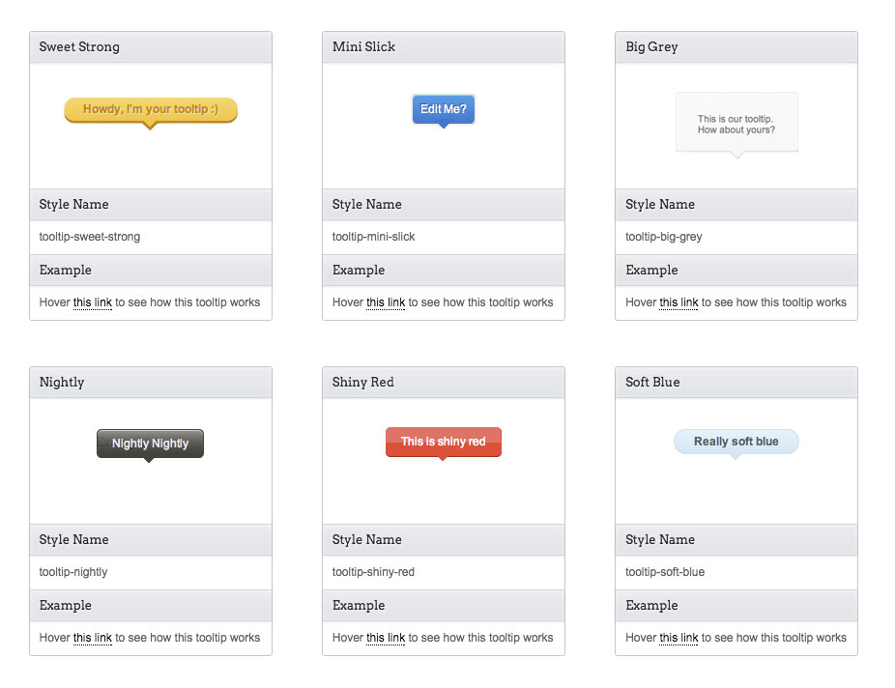Click the 'Sweet Strong' card heading
Viewport: 895px width, 688px height.
click(79, 47)
